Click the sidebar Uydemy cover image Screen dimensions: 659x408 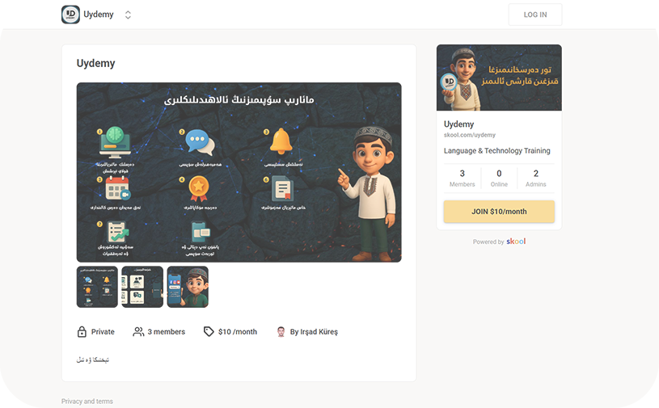pos(499,78)
